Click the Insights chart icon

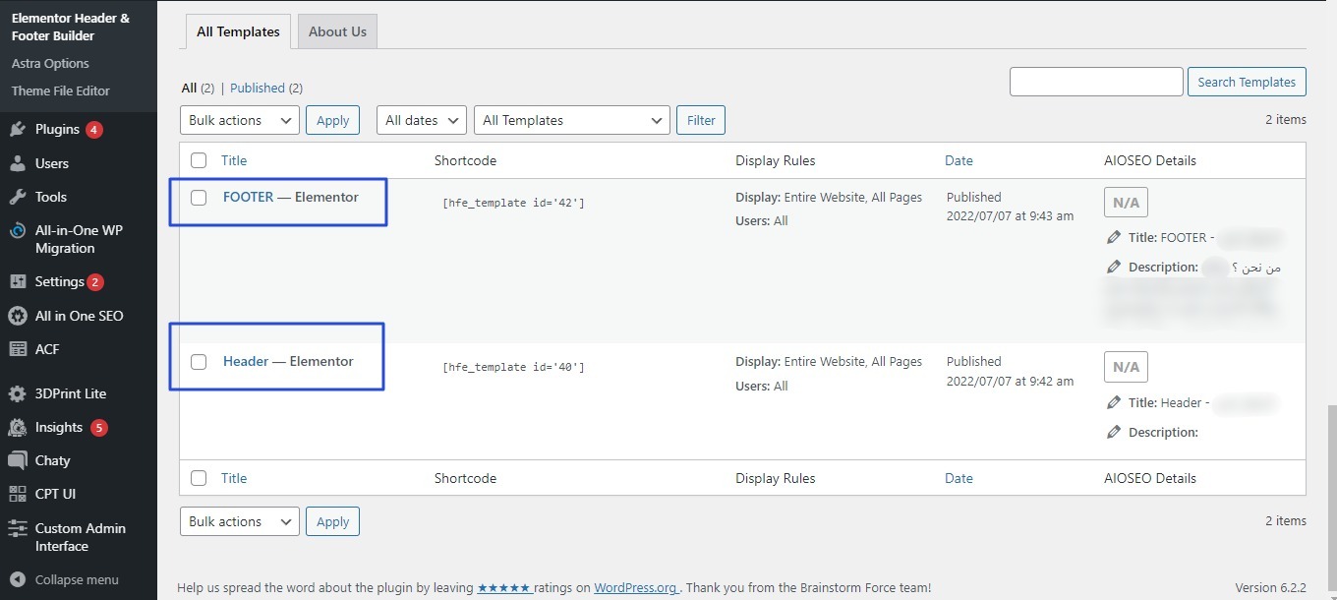[x=18, y=427]
